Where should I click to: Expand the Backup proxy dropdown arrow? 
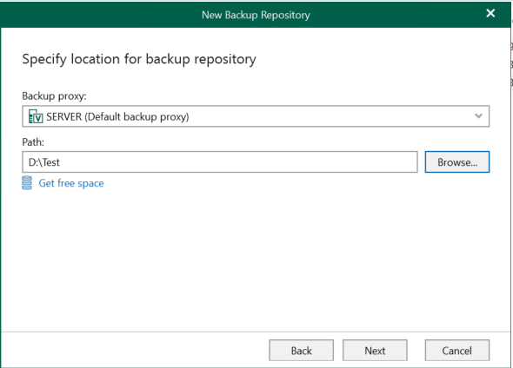point(478,116)
